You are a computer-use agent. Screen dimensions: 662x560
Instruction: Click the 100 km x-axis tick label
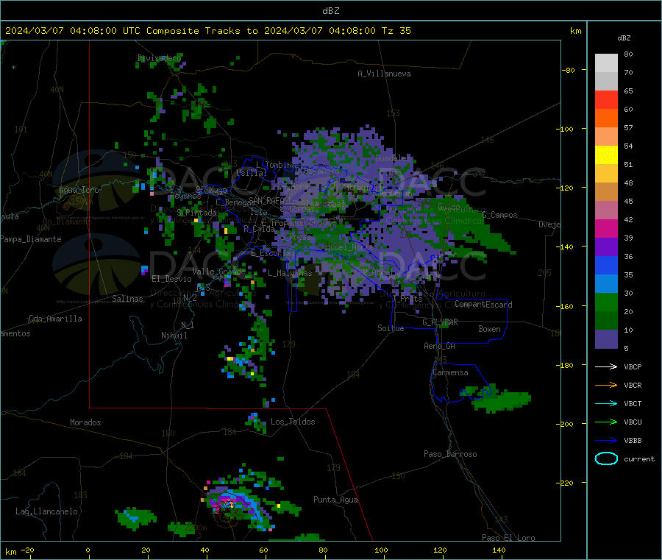pyautogui.click(x=381, y=550)
